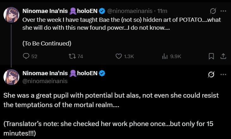Click the verified badge on the first tweet
This screenshot has width=231, height=139.
pyautogui.click(x=102, y=11)
